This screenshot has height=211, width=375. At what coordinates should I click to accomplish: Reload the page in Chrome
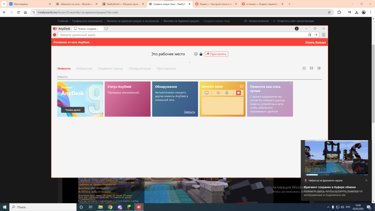click(x=18, y=12)
